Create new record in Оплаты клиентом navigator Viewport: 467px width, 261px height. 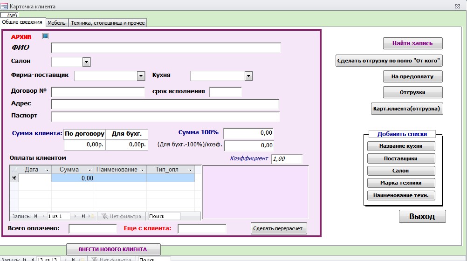pyautogui.click(x=91, y=216)
